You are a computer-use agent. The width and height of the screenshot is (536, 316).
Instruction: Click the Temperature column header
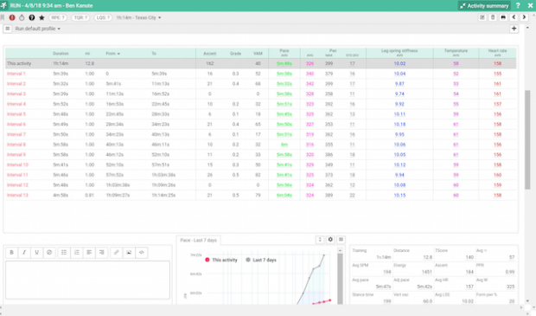pos(456,51)
